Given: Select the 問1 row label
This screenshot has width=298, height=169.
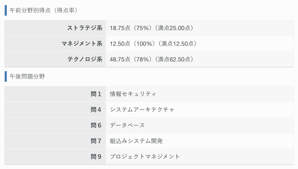Looking at the screenshot, I should point(96,94).
